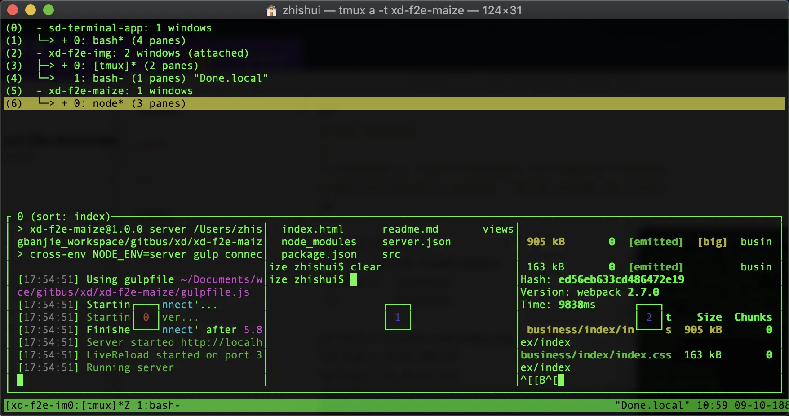The image size is (789, 416).
Task: Select the xd-f2e-maize session row label
Action: (121, 91)
